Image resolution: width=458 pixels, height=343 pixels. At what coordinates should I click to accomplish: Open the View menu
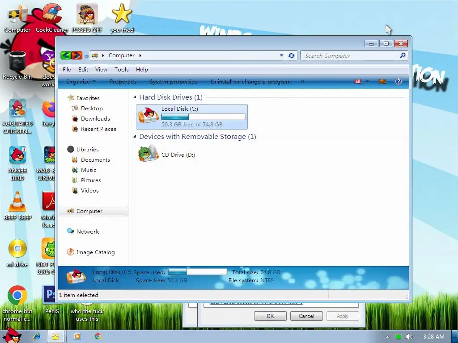[101, 69]
